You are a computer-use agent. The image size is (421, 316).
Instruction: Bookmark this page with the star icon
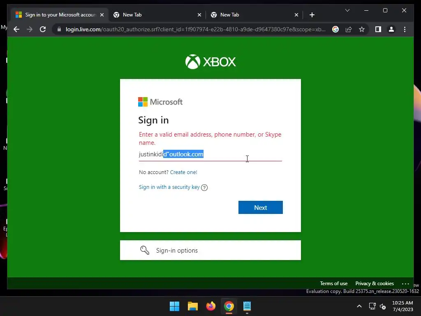coord(362,29)
